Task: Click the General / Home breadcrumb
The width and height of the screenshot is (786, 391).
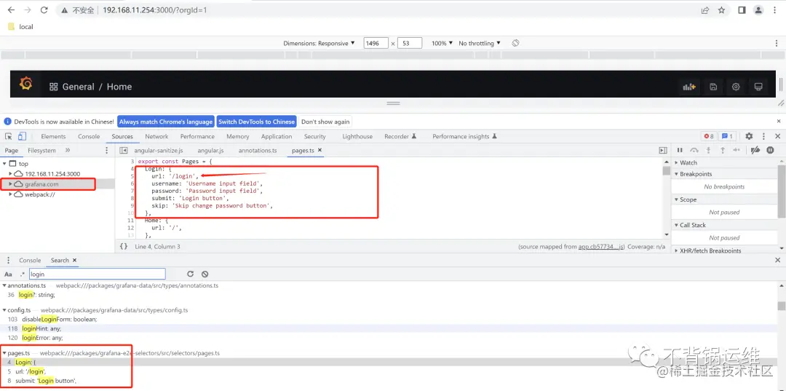Action: [x=97, y=87]
